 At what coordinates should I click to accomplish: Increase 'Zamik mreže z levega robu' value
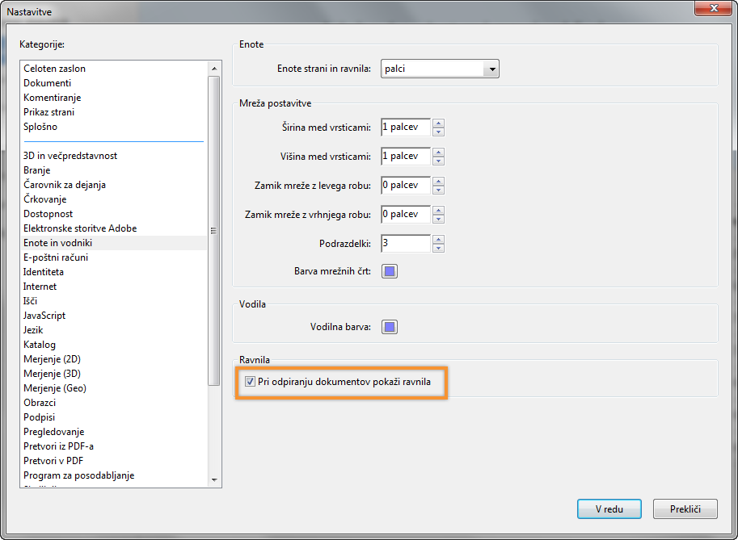pyautogui.click(x=438, y=182)
